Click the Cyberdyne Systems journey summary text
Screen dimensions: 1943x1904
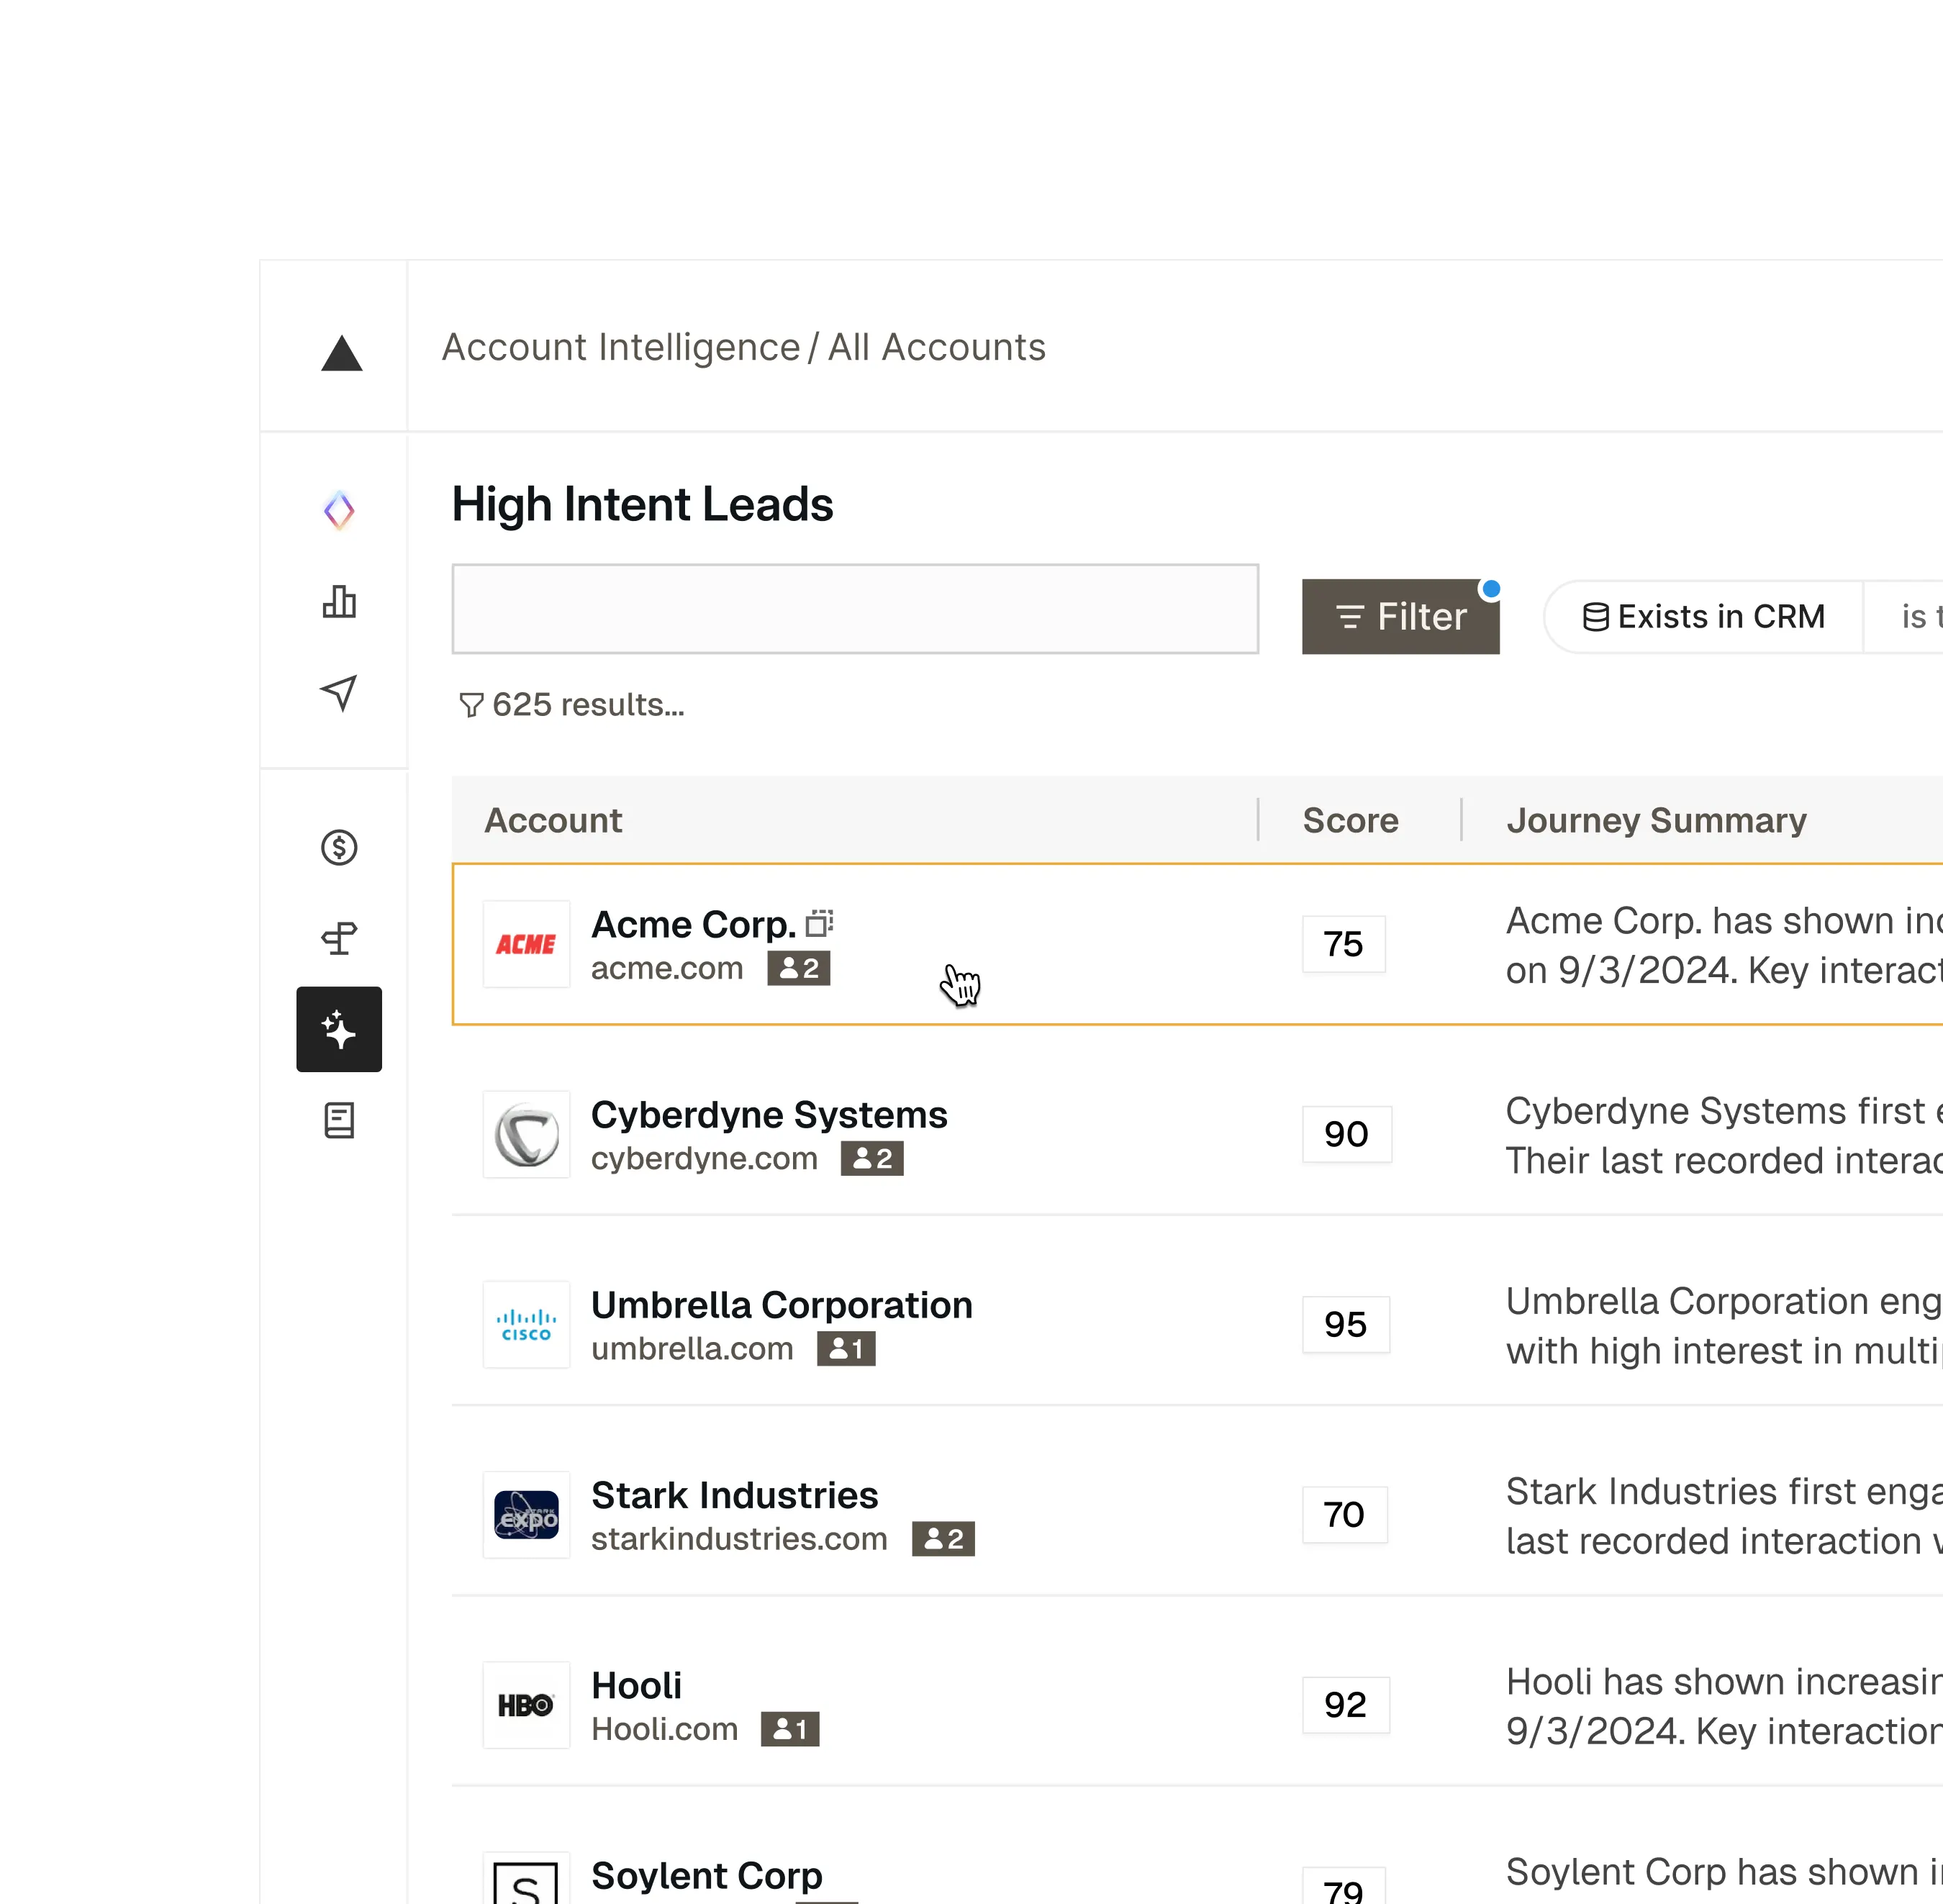click(x=1724, y=1135)
